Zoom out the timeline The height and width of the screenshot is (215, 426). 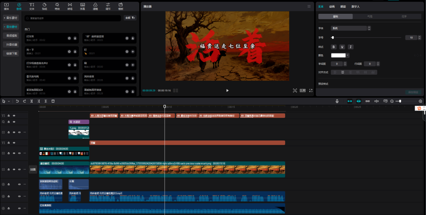(x=392, y=101)
